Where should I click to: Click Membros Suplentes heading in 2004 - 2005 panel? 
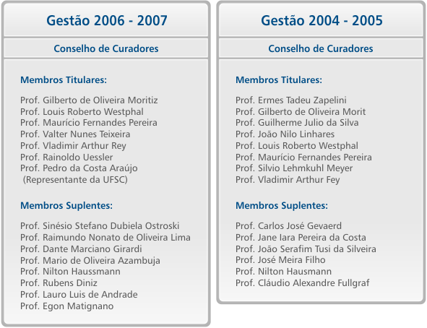pos(282,205)
